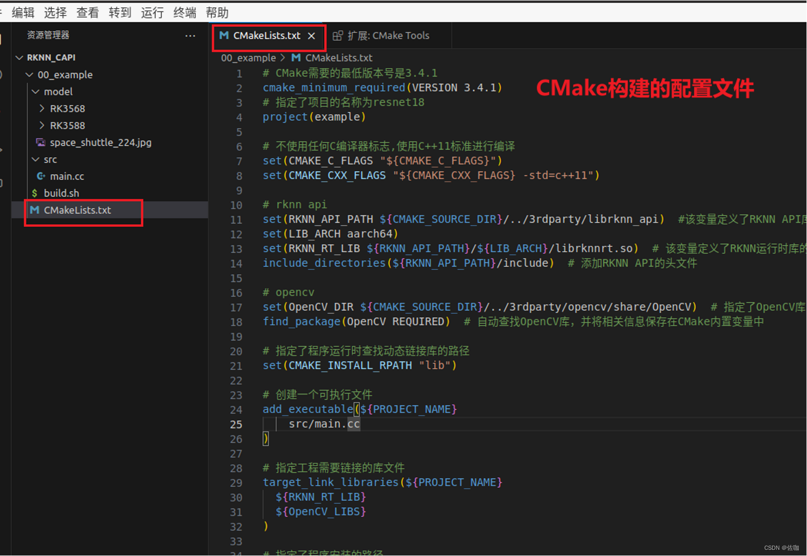Open explorer more actions (three dots)
The height and width of the screenshot is (556, 807).
tap(190, 35)
